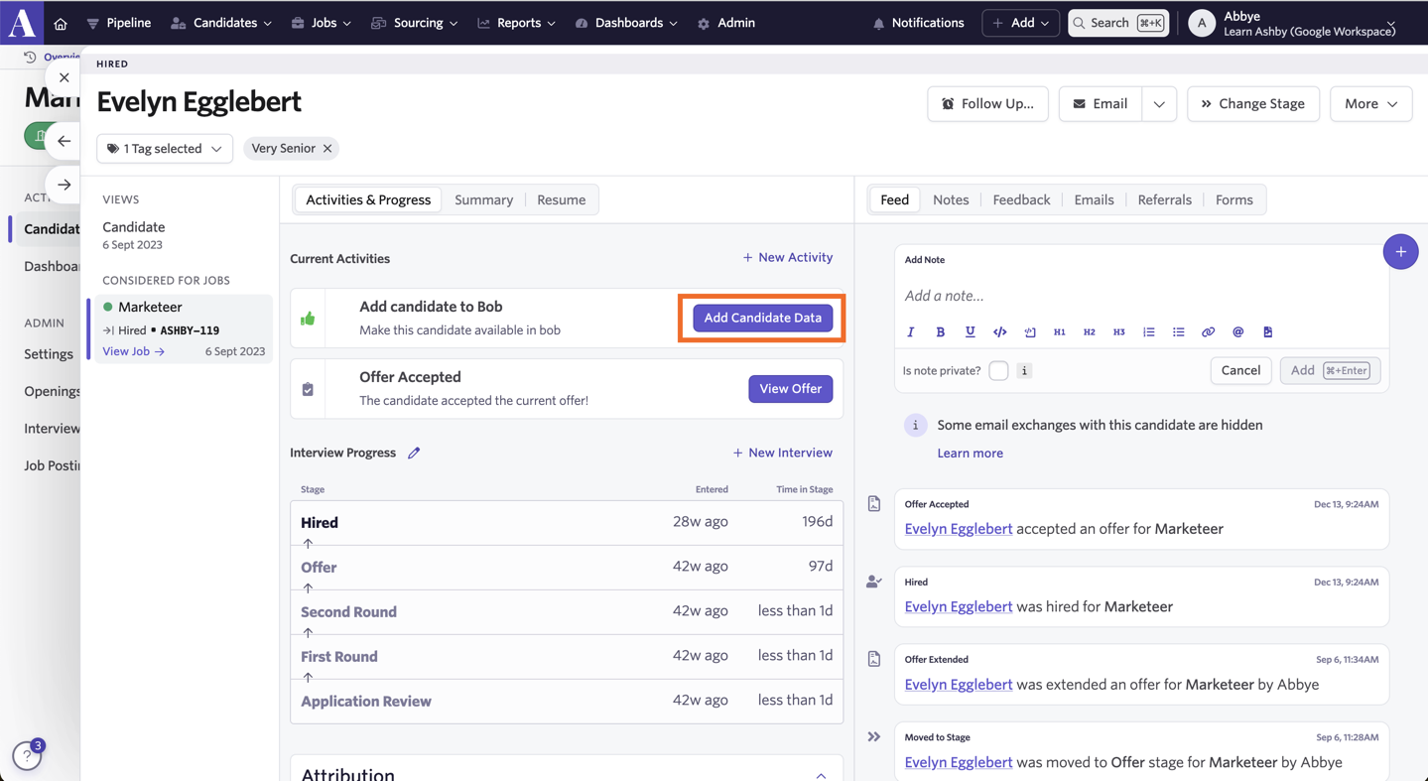Mention someone with the @ icon

point(1238,332)
